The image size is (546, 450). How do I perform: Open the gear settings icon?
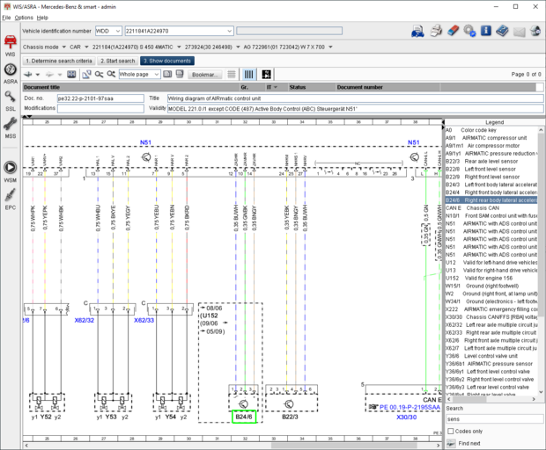click(x=469, y=31)
